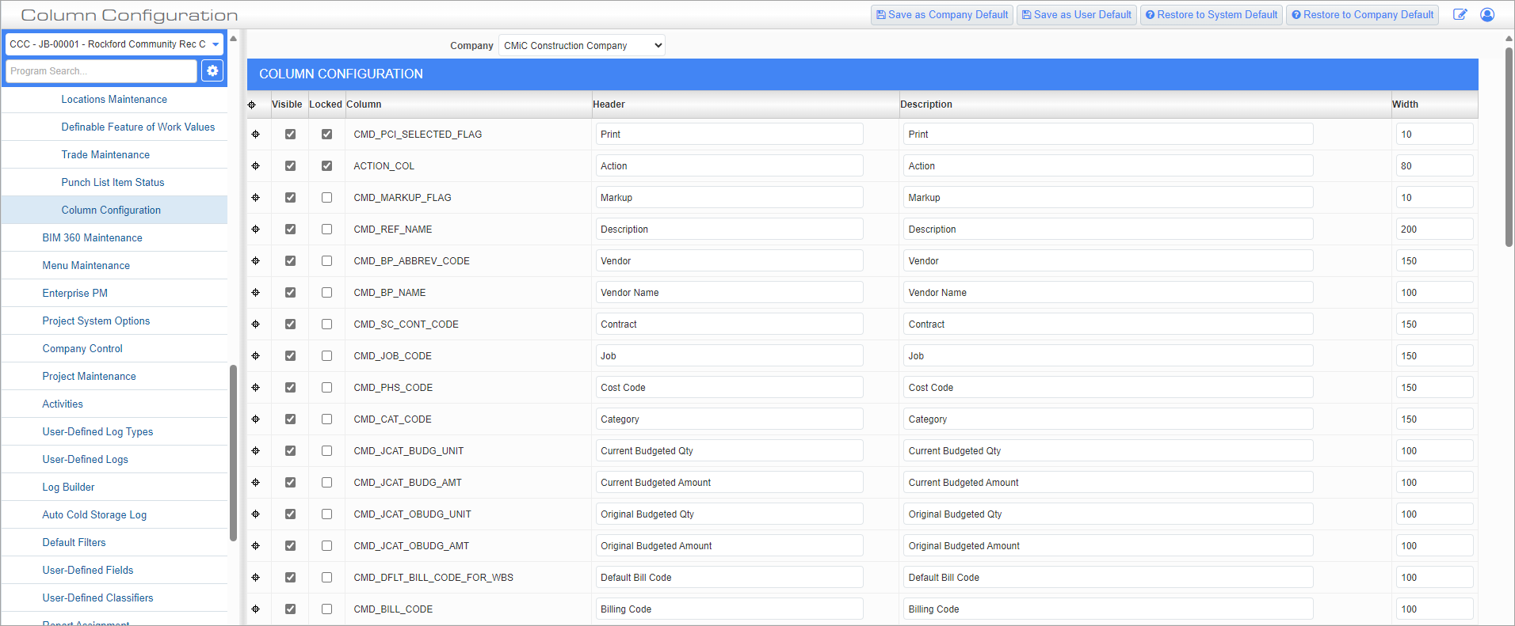Click the edit notes icon in header

point(1460,14)
